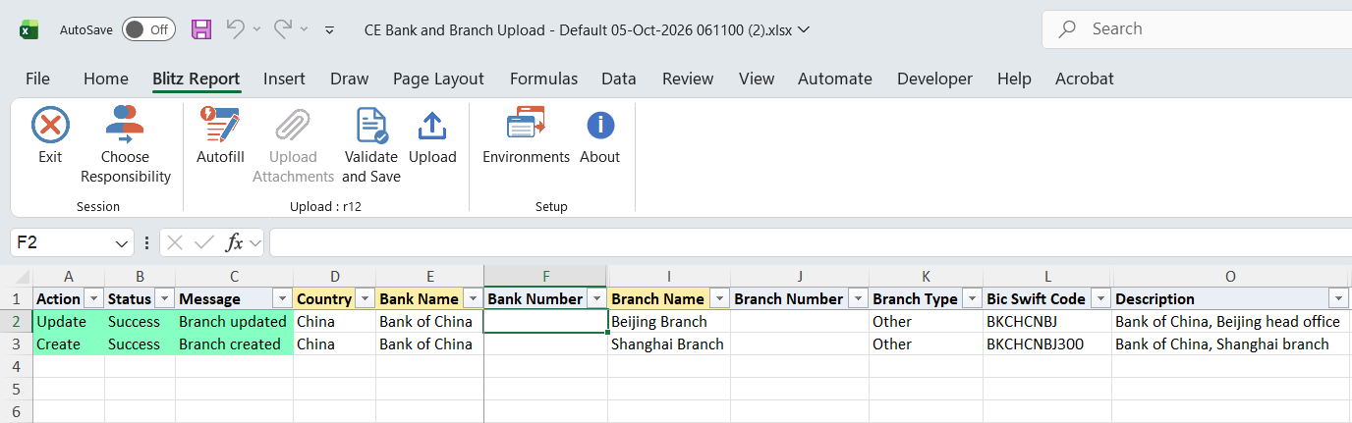
Task: Open the Bic Swift Code filter dropdown
Action: point(1100,298)
